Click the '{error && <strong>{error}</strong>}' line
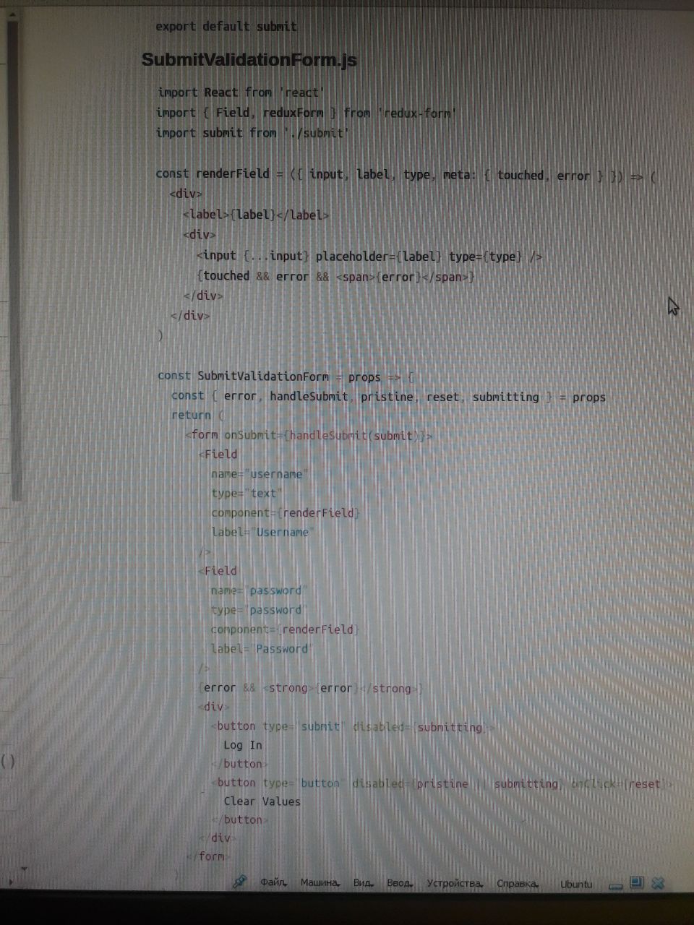 [311, 688]
